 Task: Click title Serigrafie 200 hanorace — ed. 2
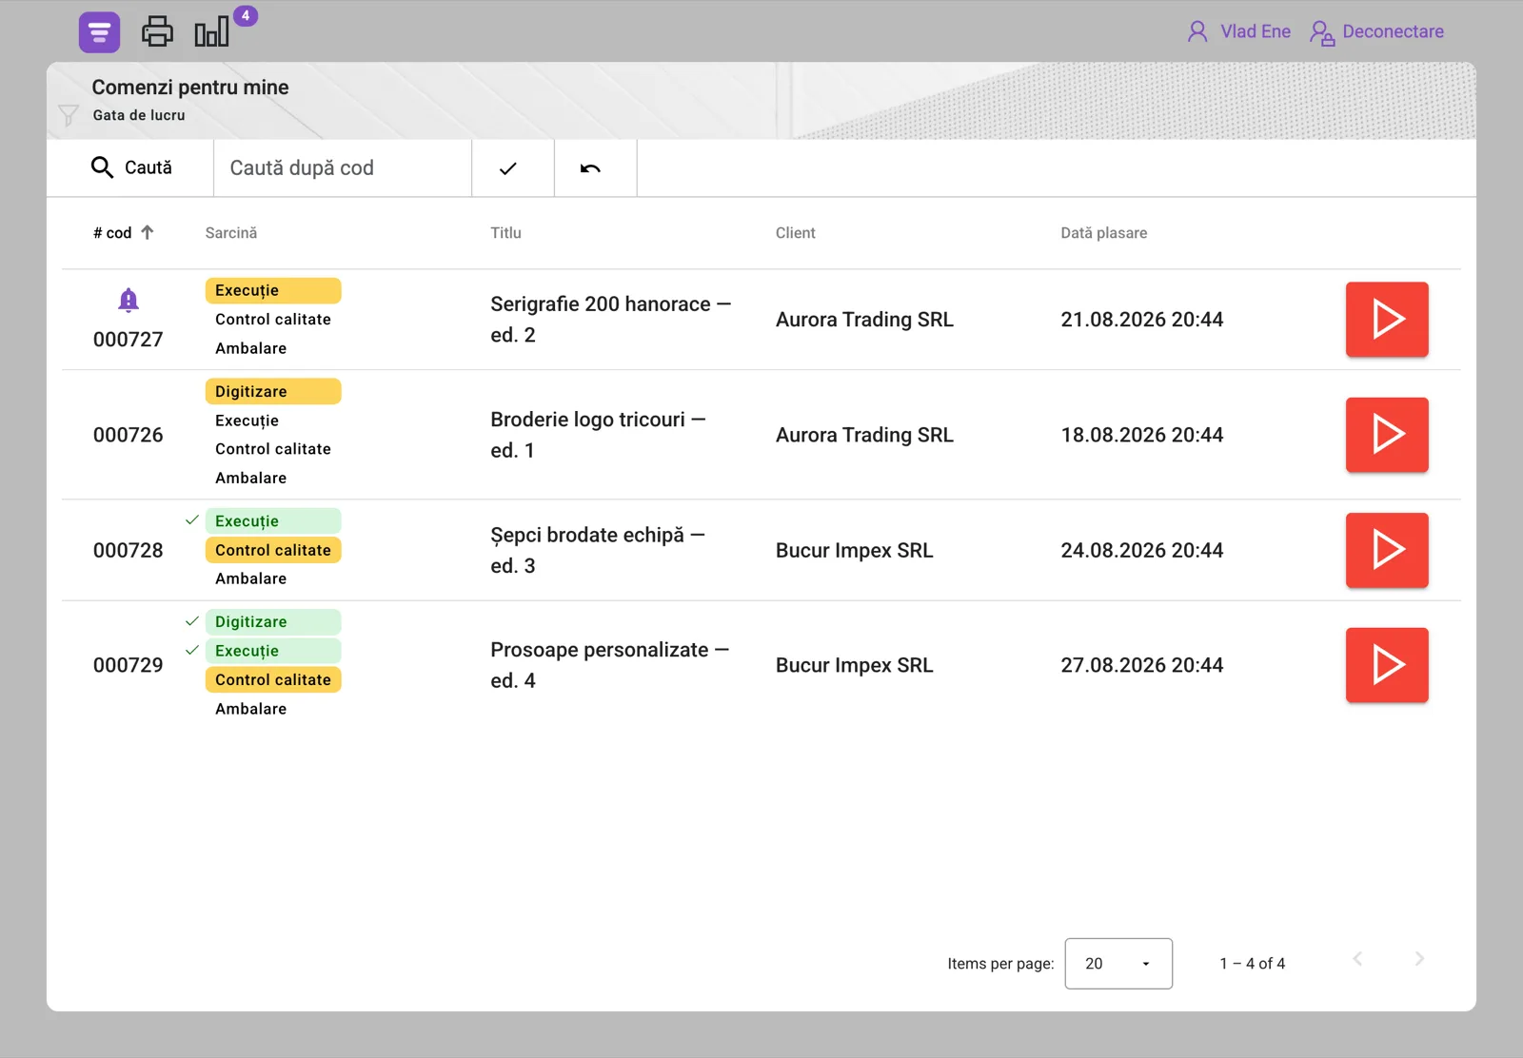610,320
